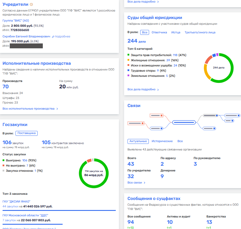The height and width of the screenshot is (229, 241).
Task: Show Все connections tab
Action: (180, 141)
